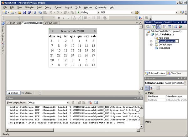Toggle bold formatting
Image resolution: width=188 pixels, height=137 pixels.
[x=59, y=18]
